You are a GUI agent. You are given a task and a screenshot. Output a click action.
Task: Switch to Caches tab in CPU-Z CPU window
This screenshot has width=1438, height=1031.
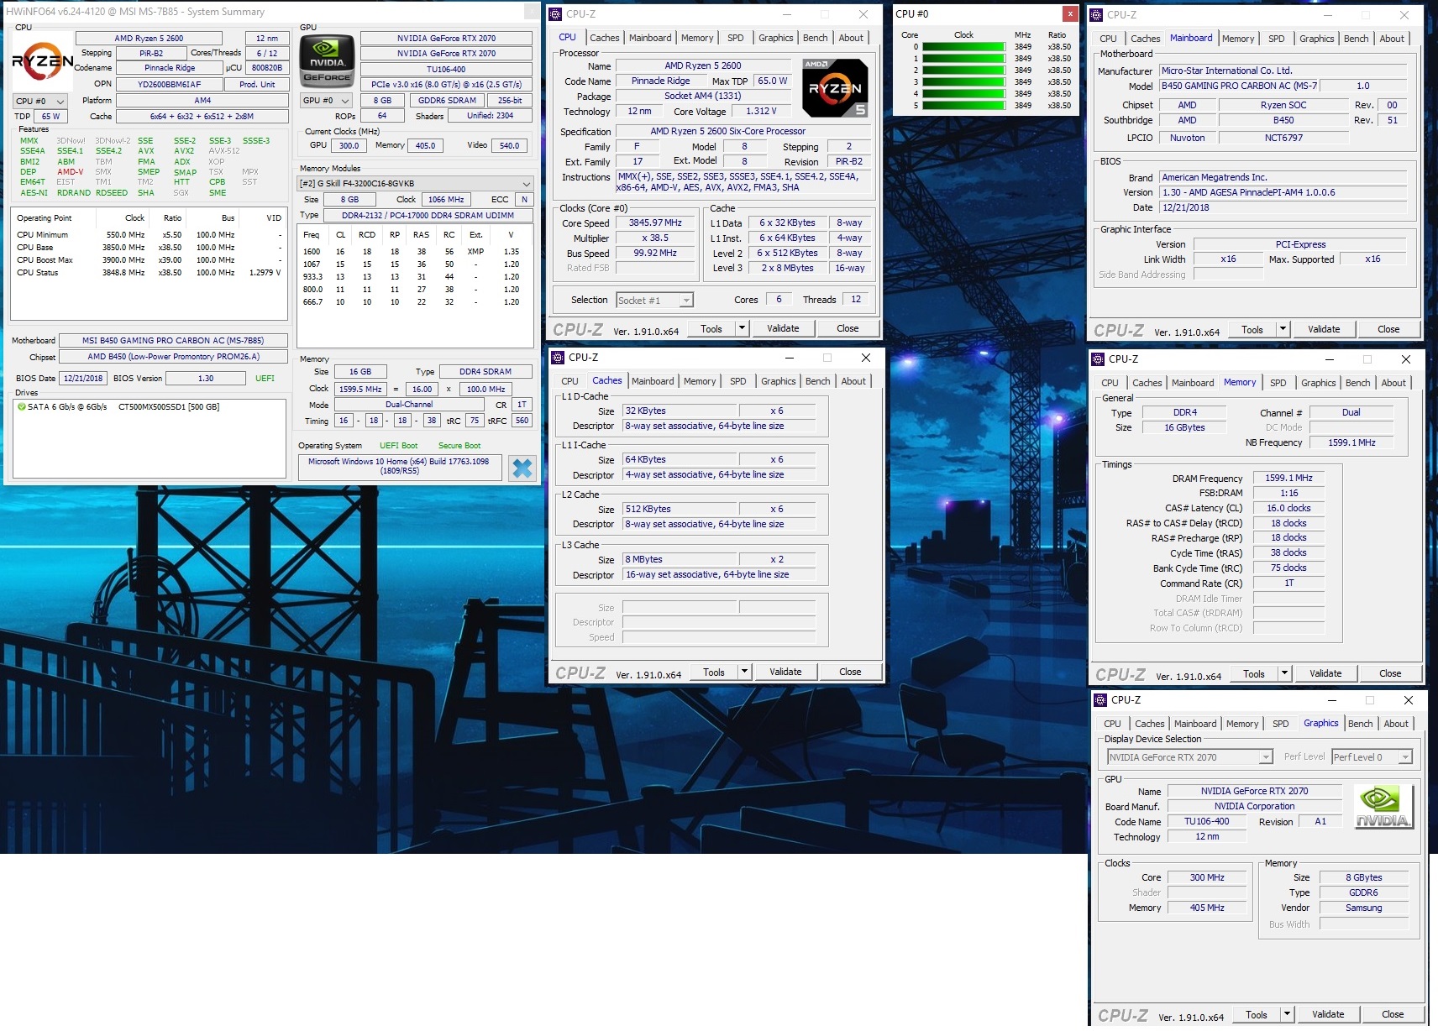coord(604,38)
